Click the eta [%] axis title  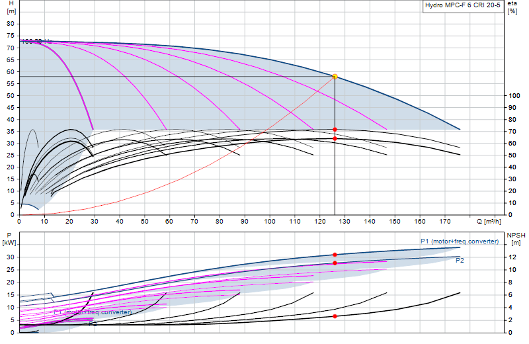[512, 7]
